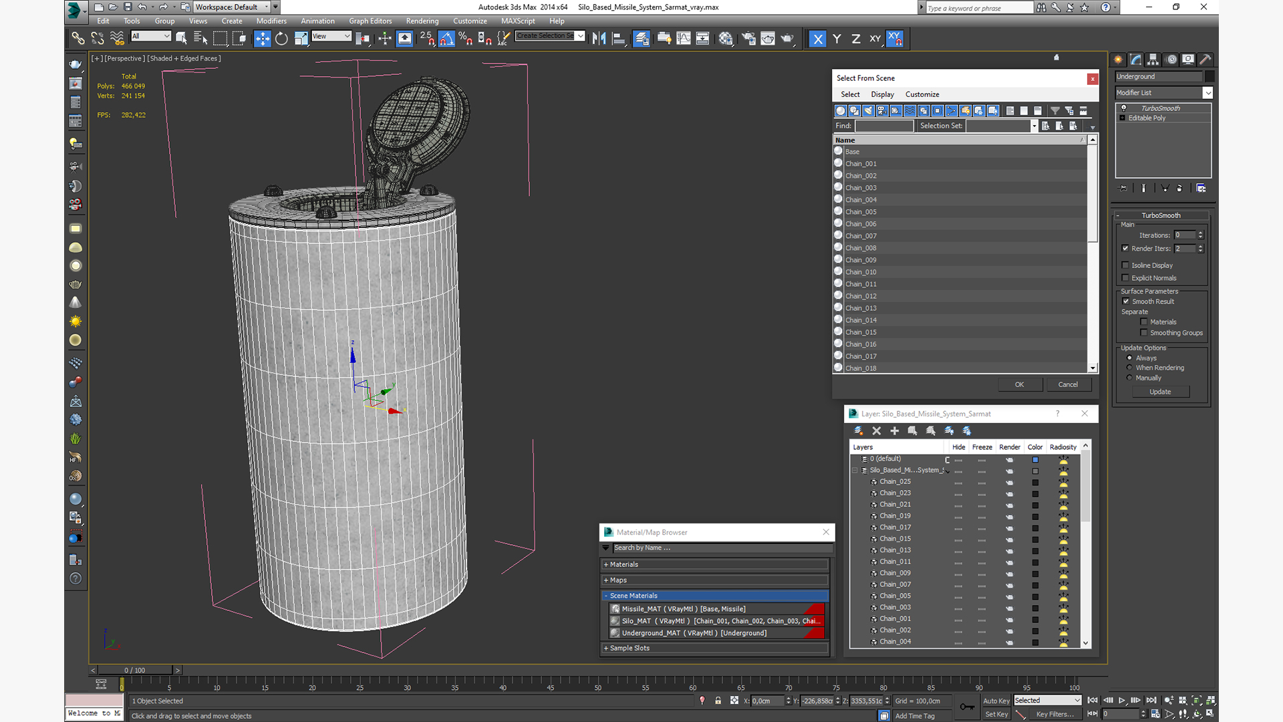Viewport: 1283px width, 722px height.
Task: Open the Modifiers menu
Action: pyautogui.click(x=271, y=21)
